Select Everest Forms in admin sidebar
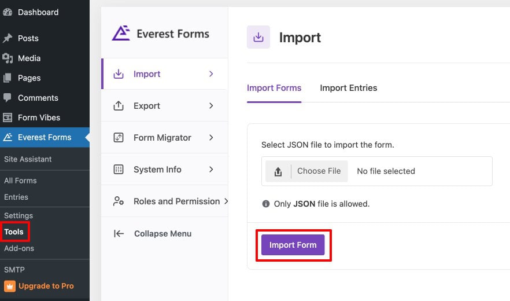The width and height of the screenshot is (510, 301). [45, 137]
